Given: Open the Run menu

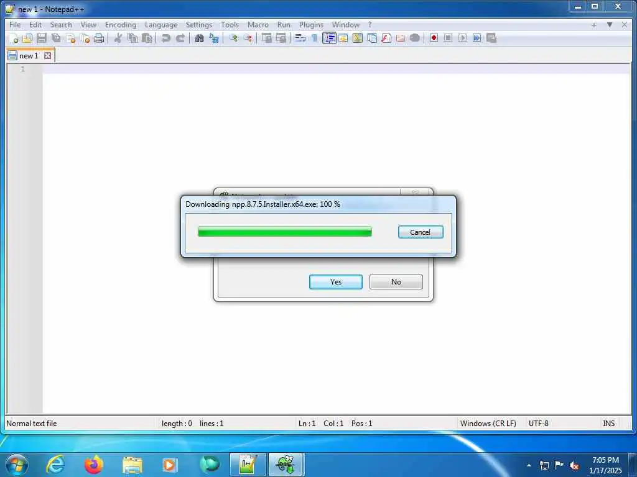Looking at the screenshot, I should tap(284, 25).
